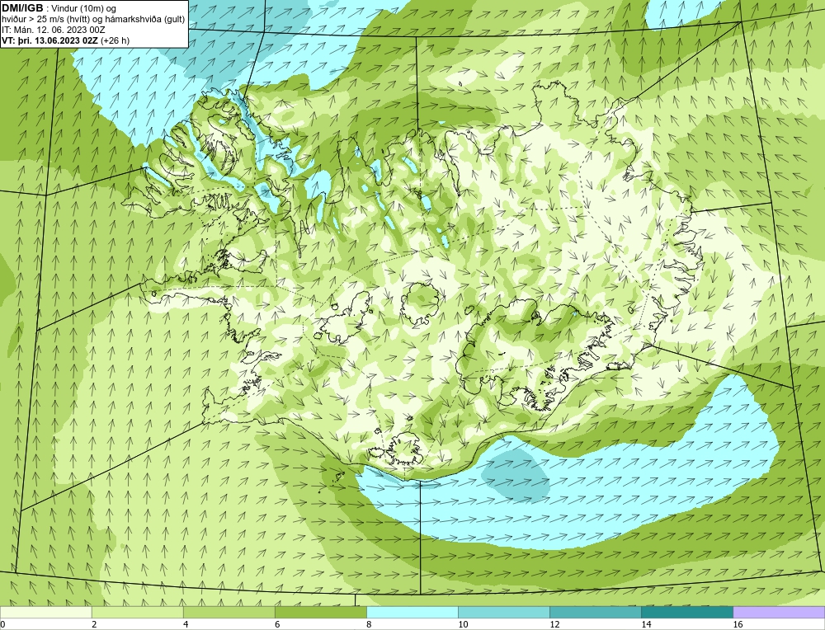825x630 pixels.
Task: Click the 'DMI/IGB' title text
Action: tap(23, 8)
